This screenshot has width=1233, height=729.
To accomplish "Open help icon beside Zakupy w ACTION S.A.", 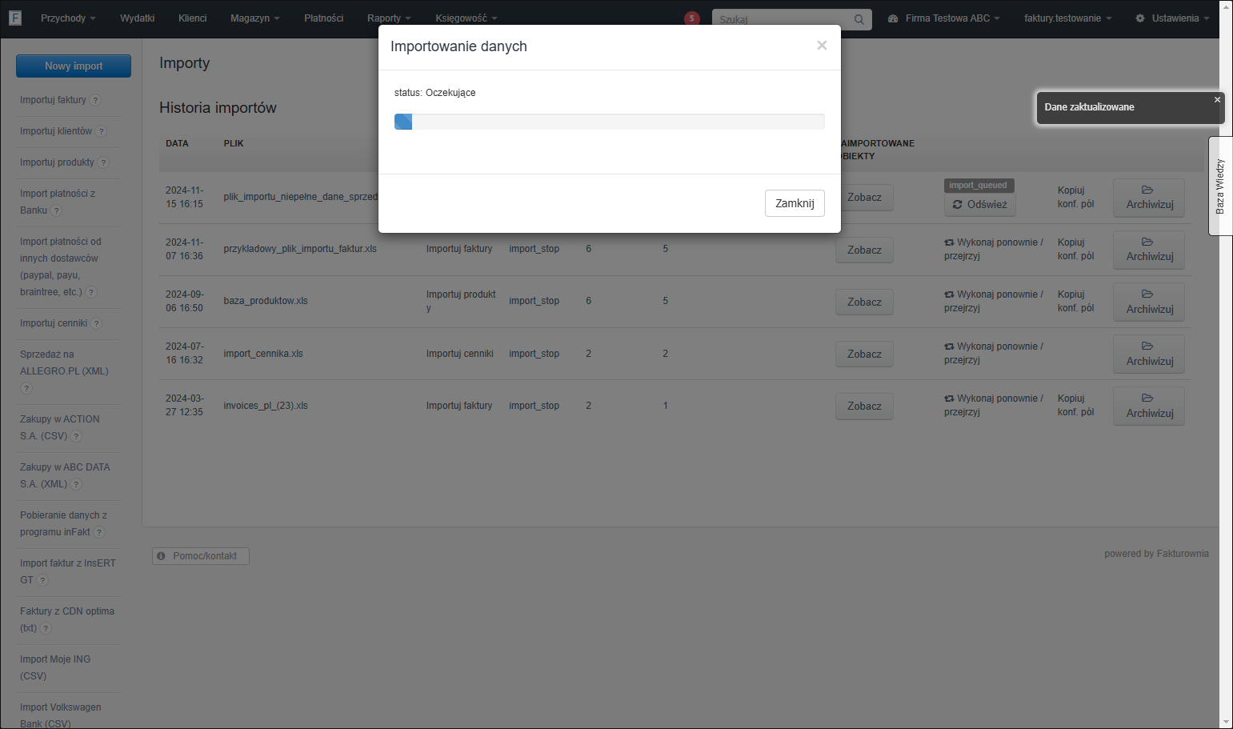I will click(76, 436).
